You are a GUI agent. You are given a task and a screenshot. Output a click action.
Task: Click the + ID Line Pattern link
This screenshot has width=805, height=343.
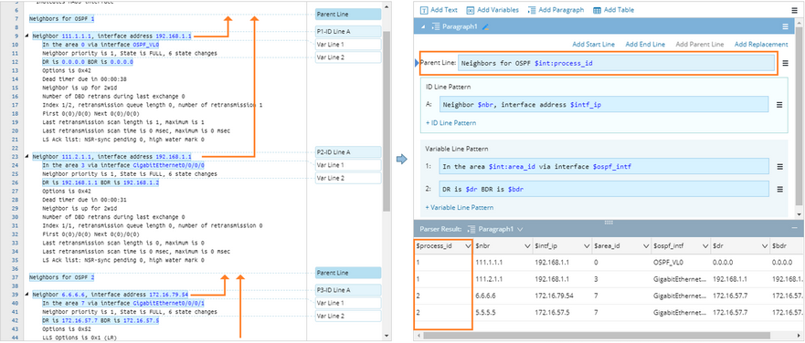pos(450,123)
